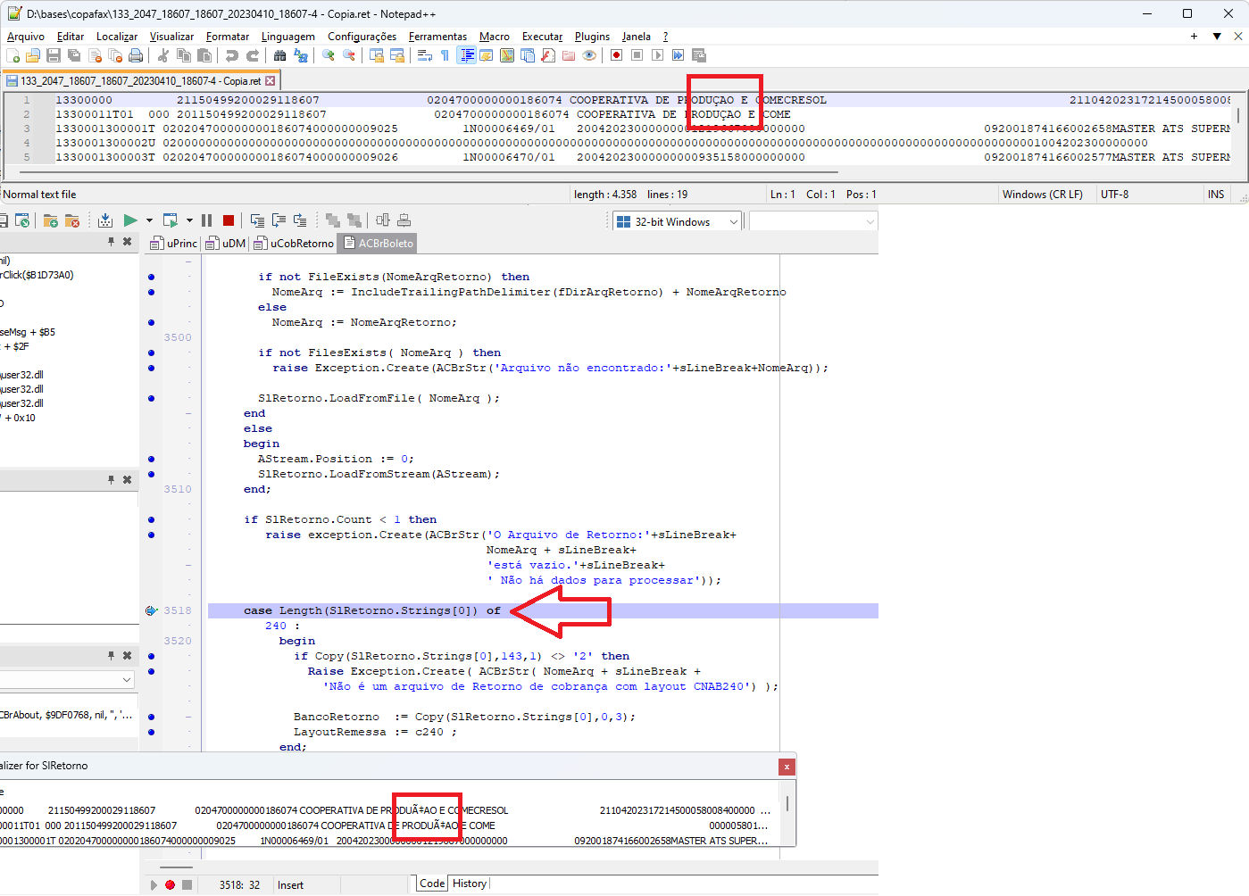Toggle INS mode in the Notepad++ status bar
The image size is (1249, 896).
(1216, 195)
